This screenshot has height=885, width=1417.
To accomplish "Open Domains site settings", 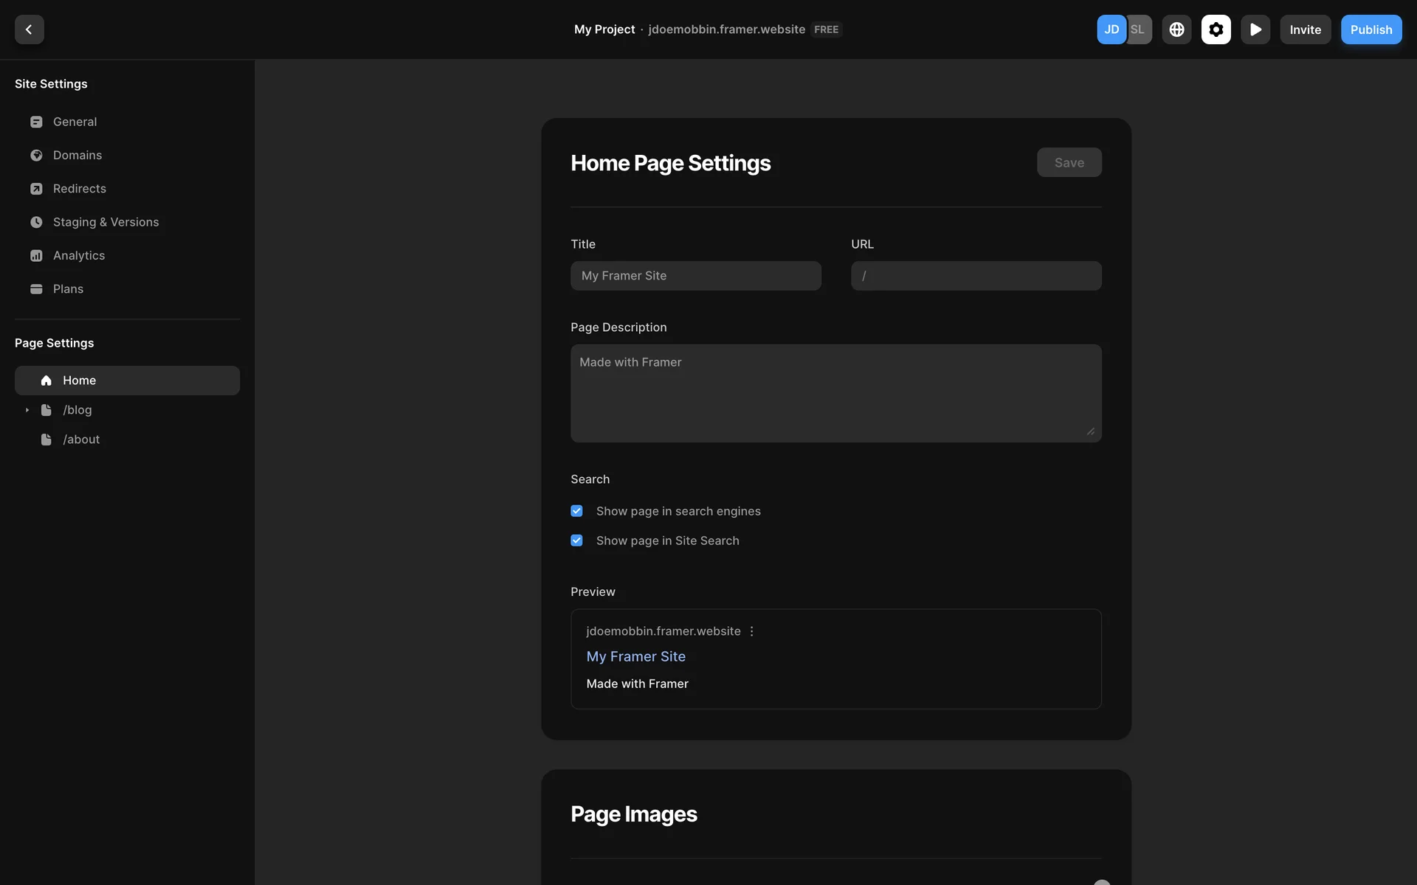I will pyautogui.click(x=77, y=155).
